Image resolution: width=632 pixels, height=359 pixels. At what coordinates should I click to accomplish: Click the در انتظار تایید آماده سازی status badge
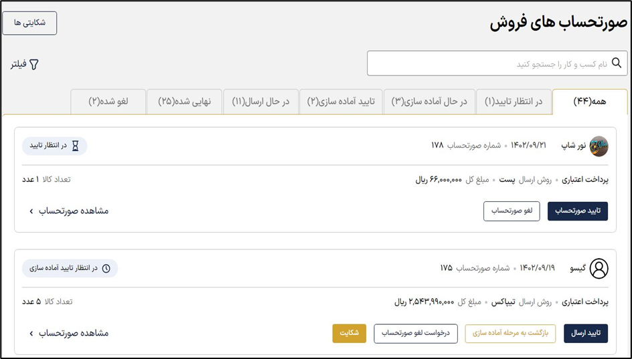[70, 269]
